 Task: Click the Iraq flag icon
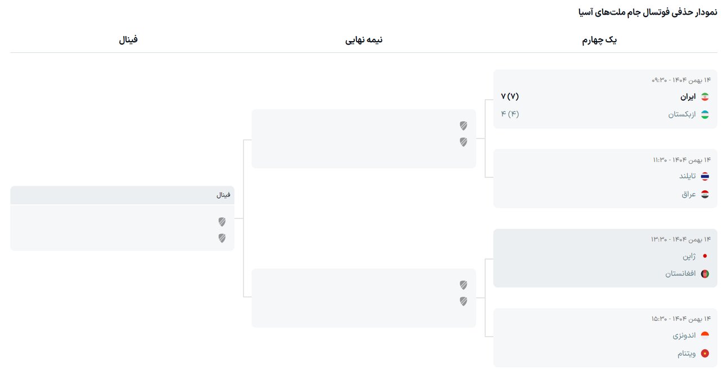pyautogui.click(x=705, y=194)
